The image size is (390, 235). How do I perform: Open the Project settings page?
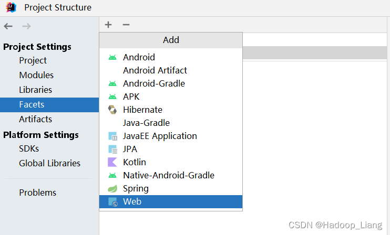(49, 60)
